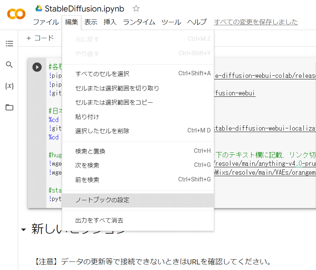Image resolution: width=316 pixels, height=270 pixels.
Task: Choose 貼り付け from the edit menu
Action: [138, 116]
